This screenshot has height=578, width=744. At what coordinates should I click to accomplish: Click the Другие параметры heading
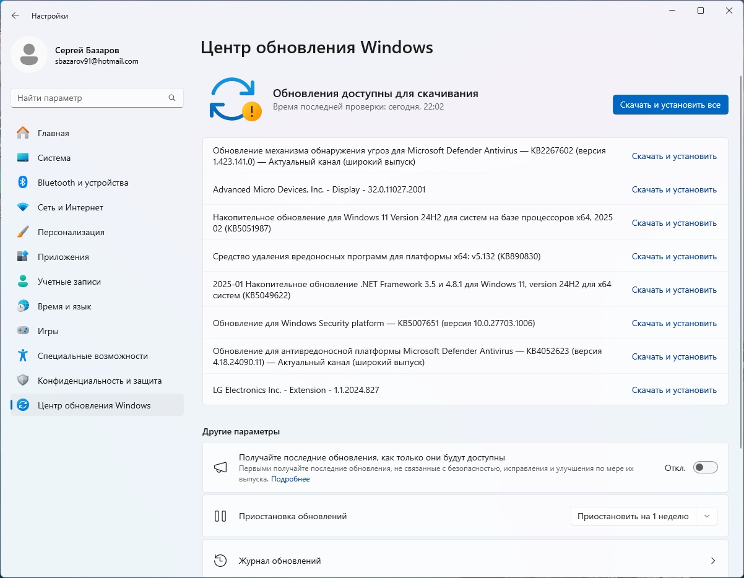(x=241, y=431)
